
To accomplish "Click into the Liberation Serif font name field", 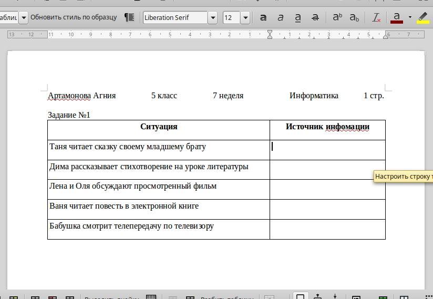I will [x=176, y=18].
